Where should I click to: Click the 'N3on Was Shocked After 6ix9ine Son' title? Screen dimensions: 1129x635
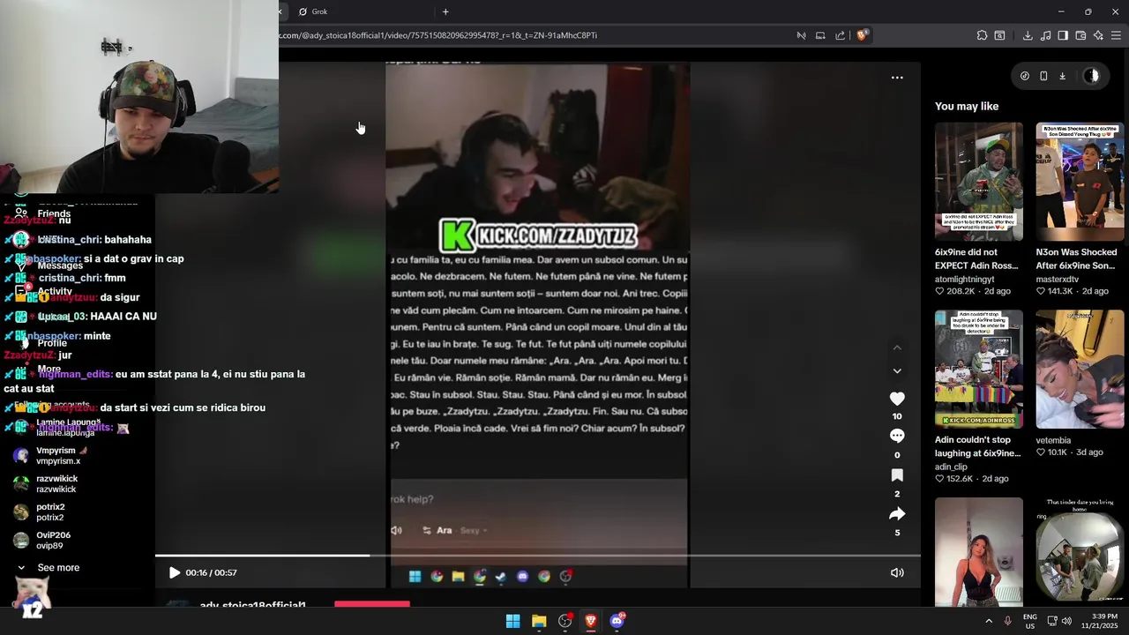1077,259
